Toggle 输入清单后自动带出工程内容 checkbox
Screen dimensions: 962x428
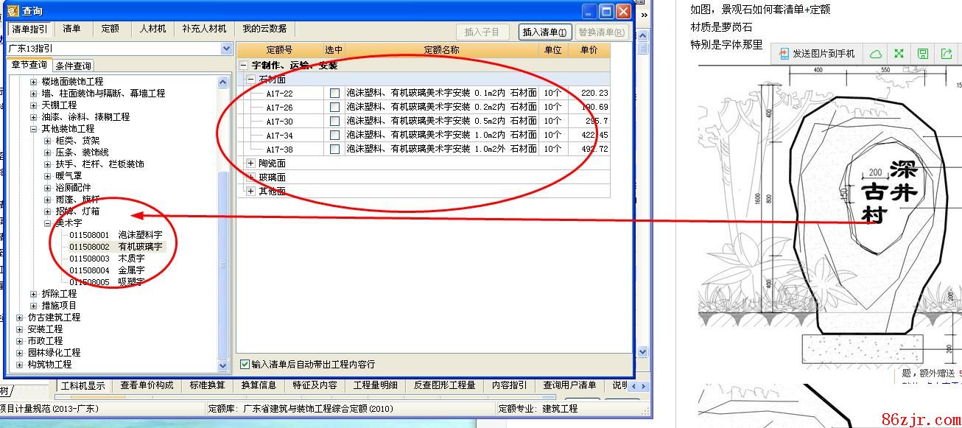click(245, 364)
